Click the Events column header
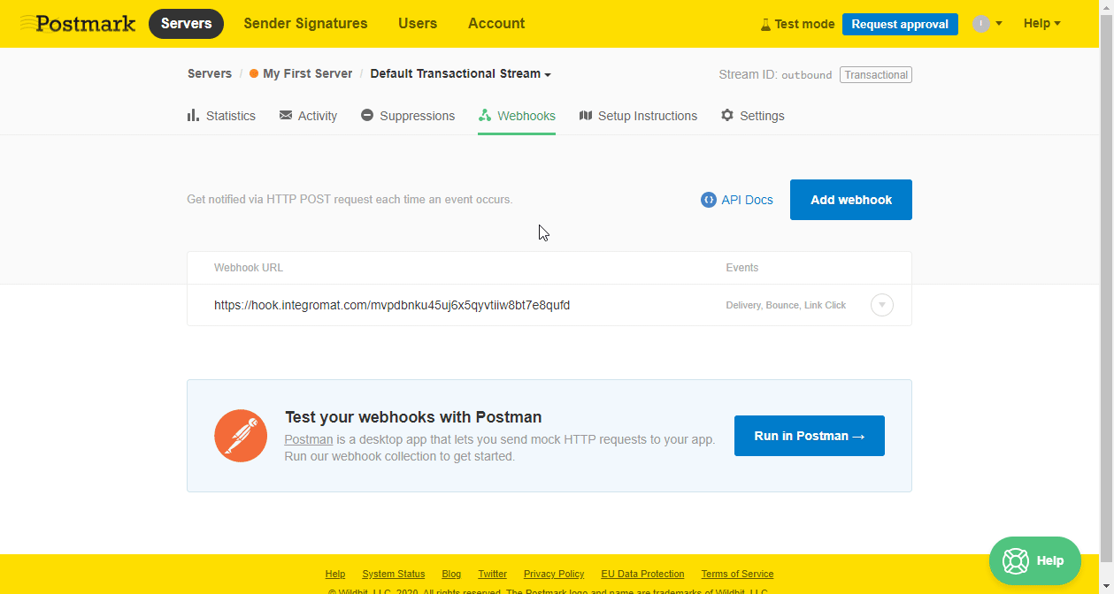This screenshot has height=594, width=1114. [742, 268]
